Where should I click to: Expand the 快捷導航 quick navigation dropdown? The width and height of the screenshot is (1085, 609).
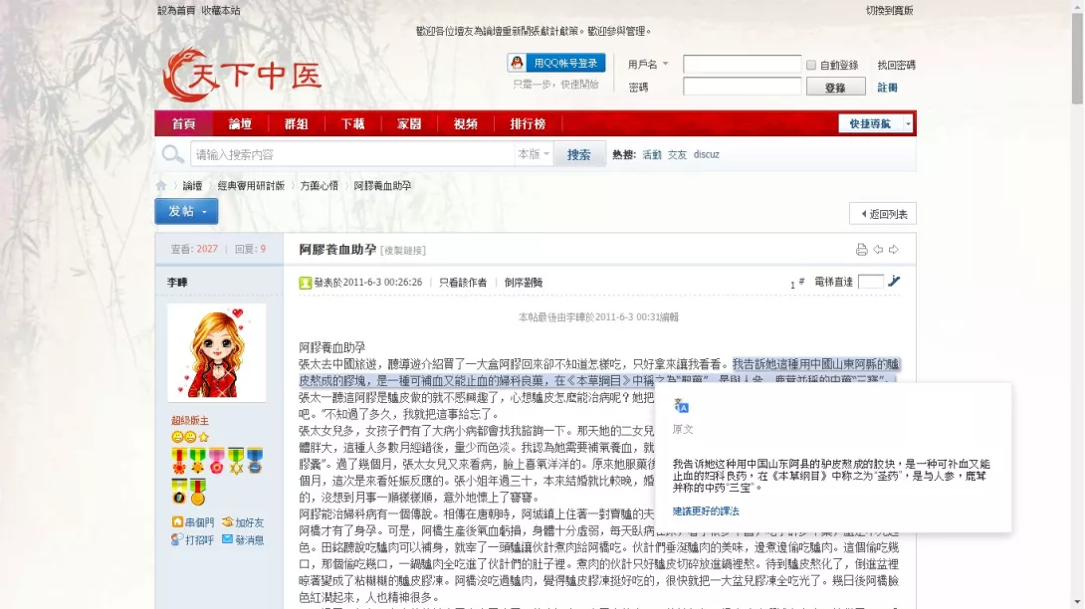tap(876, 123)
